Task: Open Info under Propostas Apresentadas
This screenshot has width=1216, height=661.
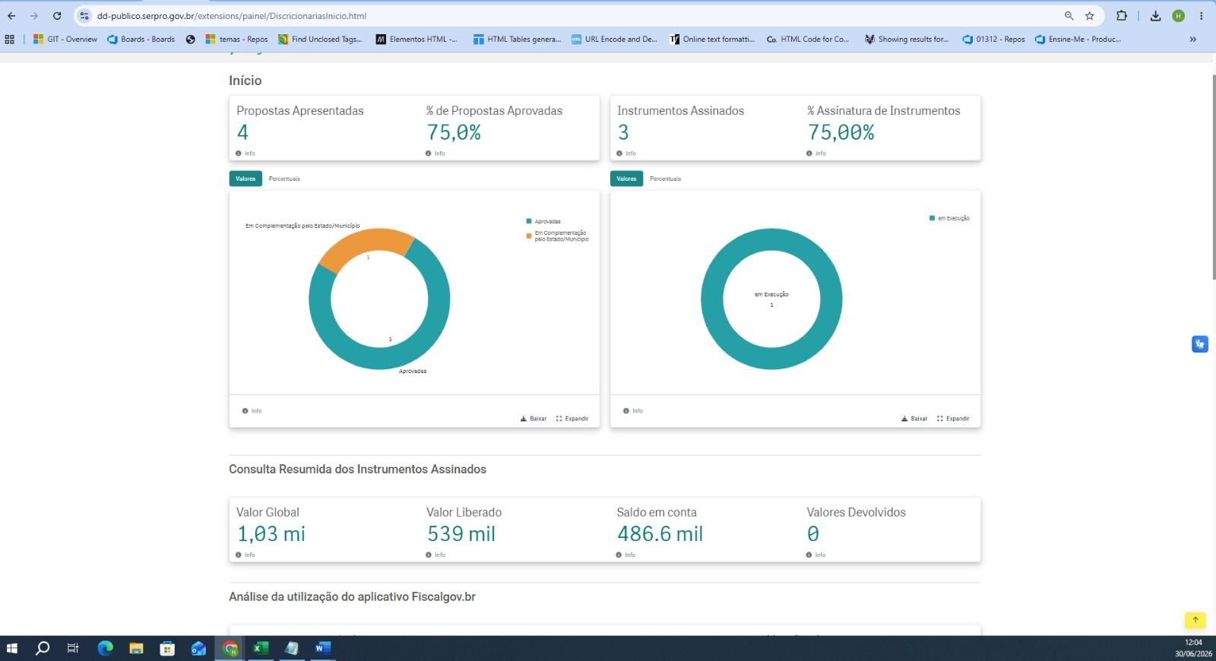Action: click(x=245, y=153)
